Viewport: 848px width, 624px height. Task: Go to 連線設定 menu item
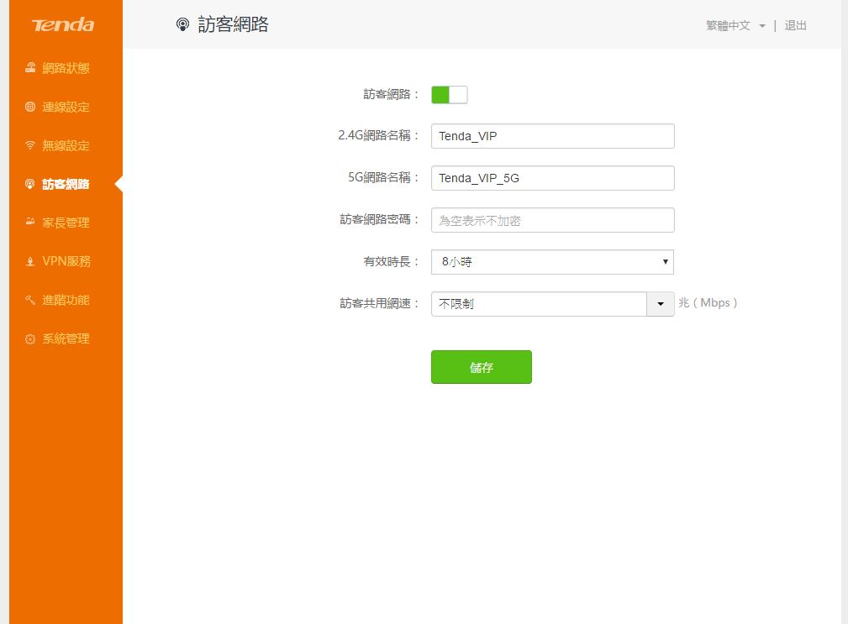[x=66, y=107]
